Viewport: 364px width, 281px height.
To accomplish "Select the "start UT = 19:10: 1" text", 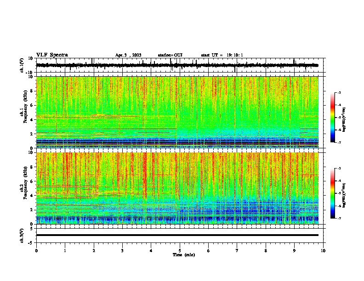I will click(x=222, y=55).
